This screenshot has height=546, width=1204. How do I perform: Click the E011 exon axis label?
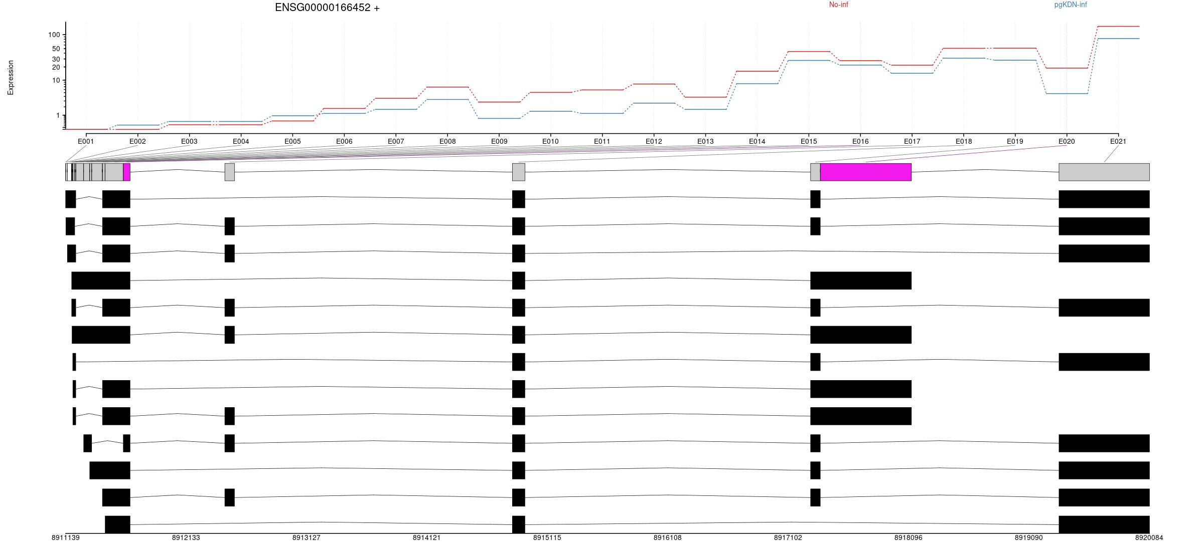[602, 141]
